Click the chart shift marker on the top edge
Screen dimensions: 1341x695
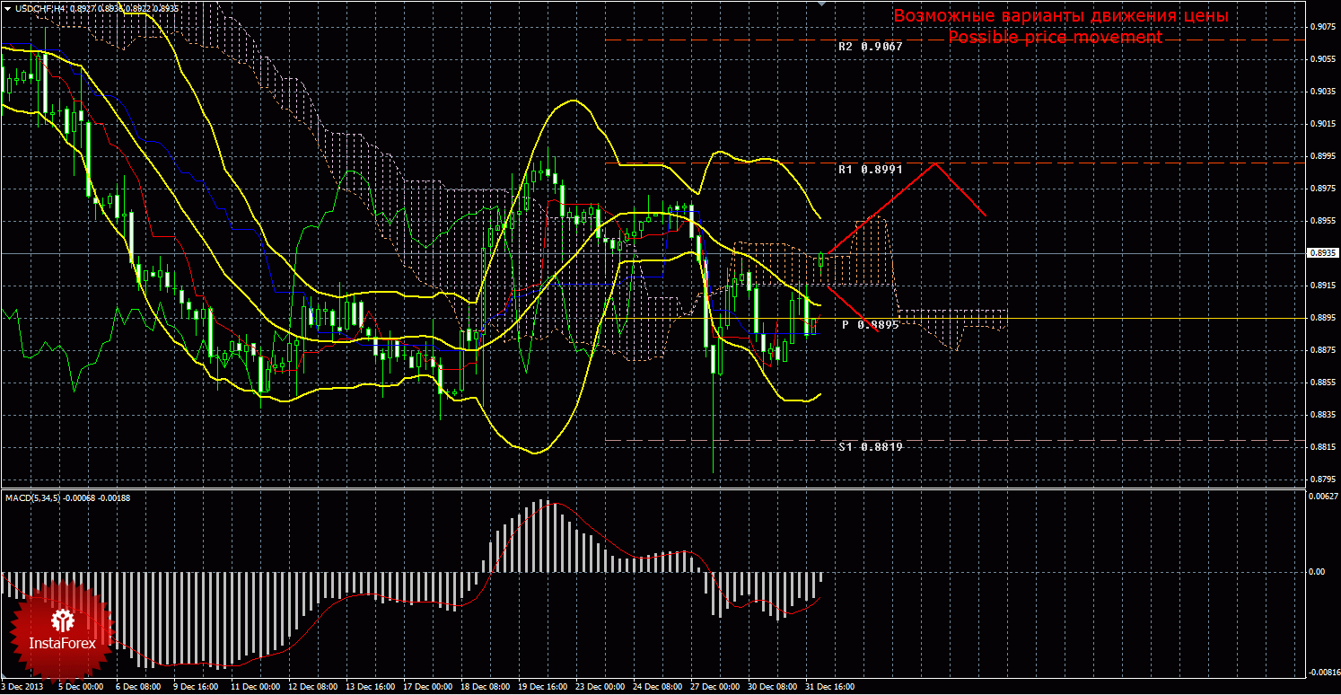(821, 4)
